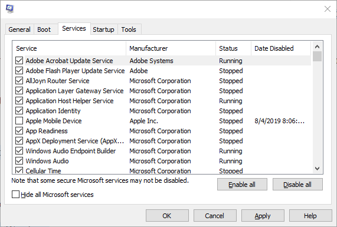Select the Application Identity service row
The width and height of the screenshot is (337, 227).
161,111
